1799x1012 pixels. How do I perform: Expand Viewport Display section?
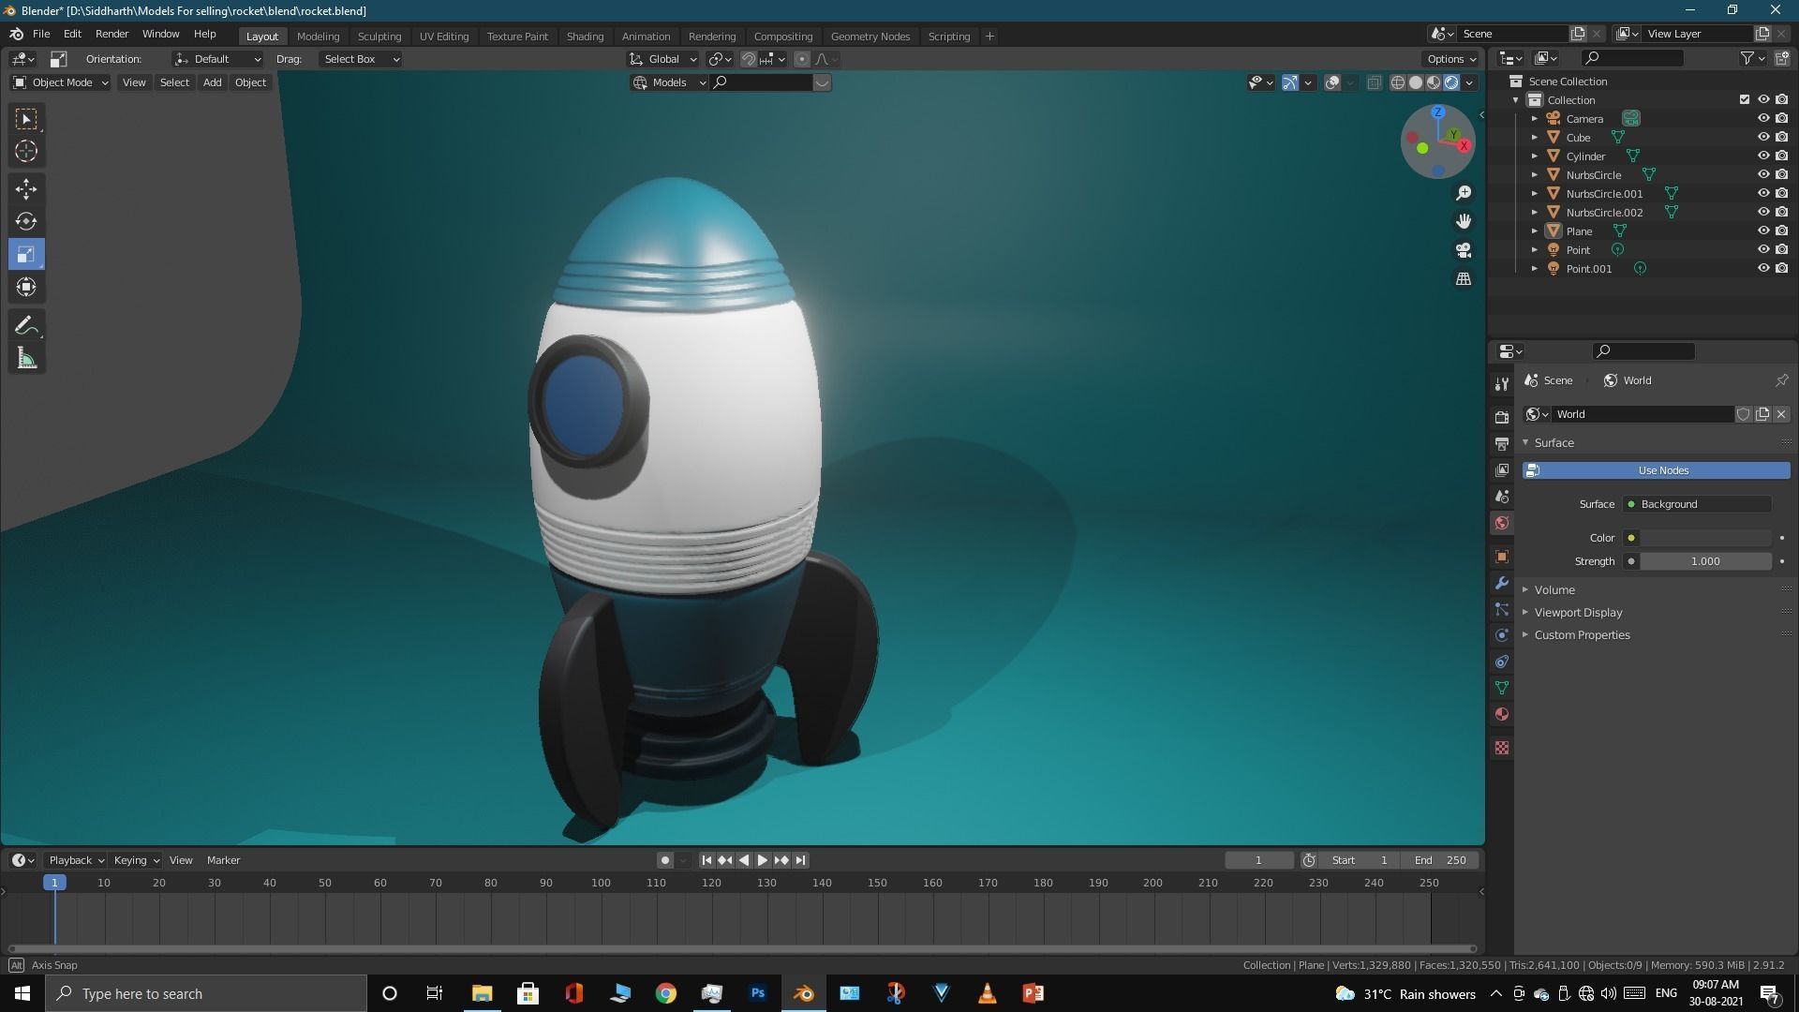pyautogui.click(x=1578, y=612)
